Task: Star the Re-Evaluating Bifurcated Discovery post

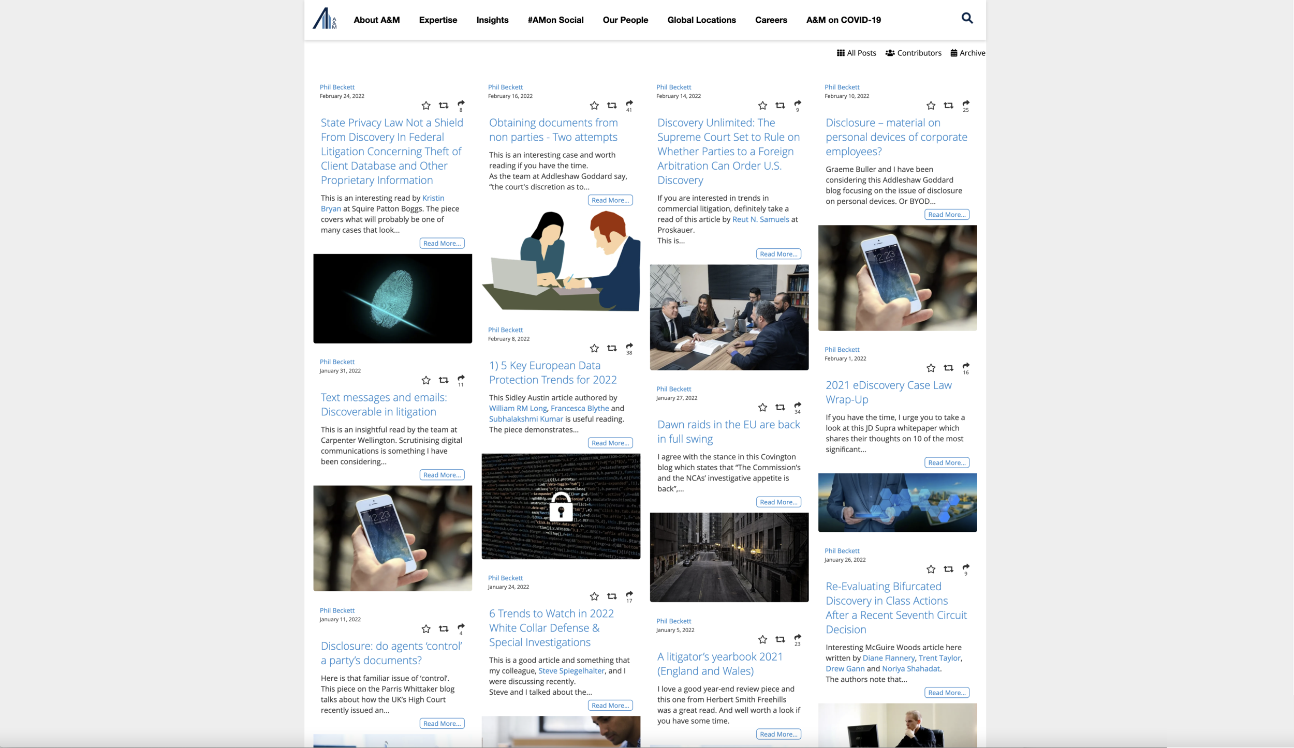Action: pos(931,570)
